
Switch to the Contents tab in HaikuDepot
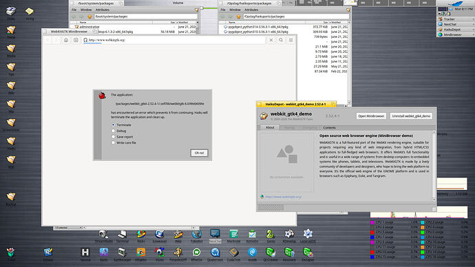tap(329, 128)
